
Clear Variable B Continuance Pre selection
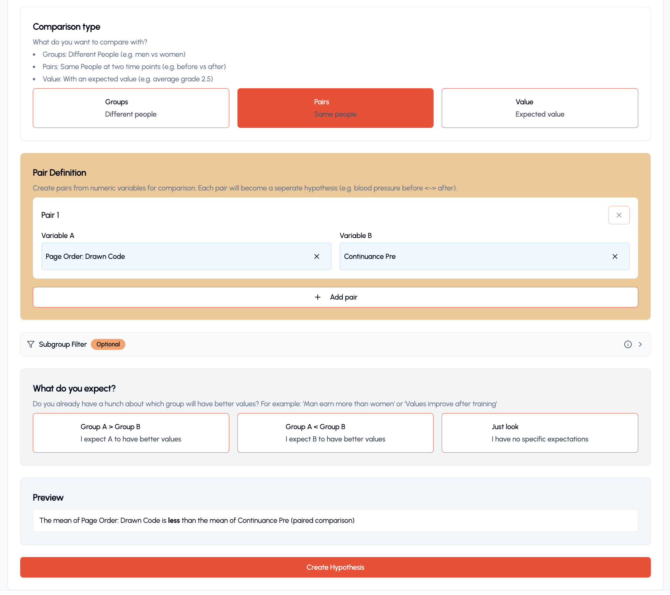[x=615, y=256]
